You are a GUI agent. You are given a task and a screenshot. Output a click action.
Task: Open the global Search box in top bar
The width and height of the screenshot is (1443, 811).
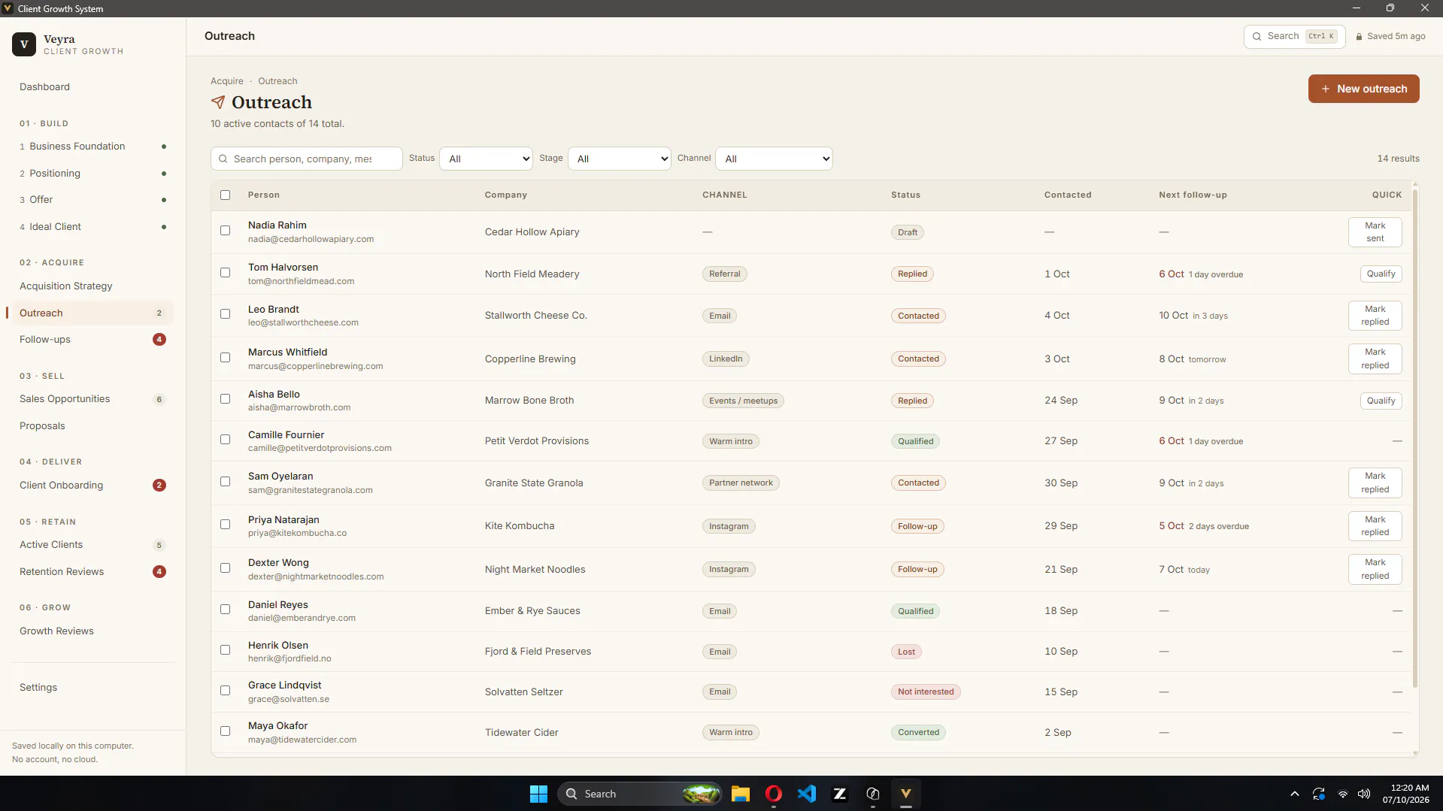click(1294, 36)
